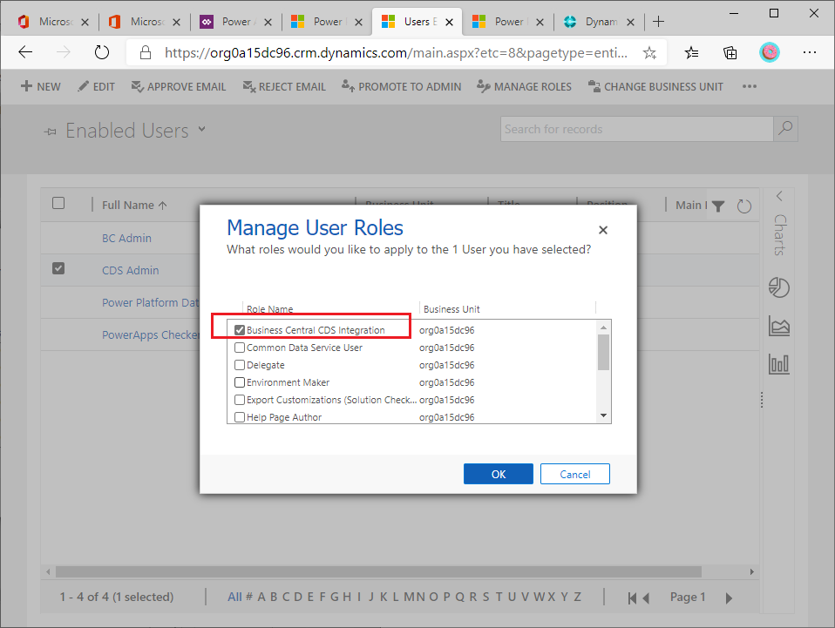Click NEW in the command bar

point(40,86)
